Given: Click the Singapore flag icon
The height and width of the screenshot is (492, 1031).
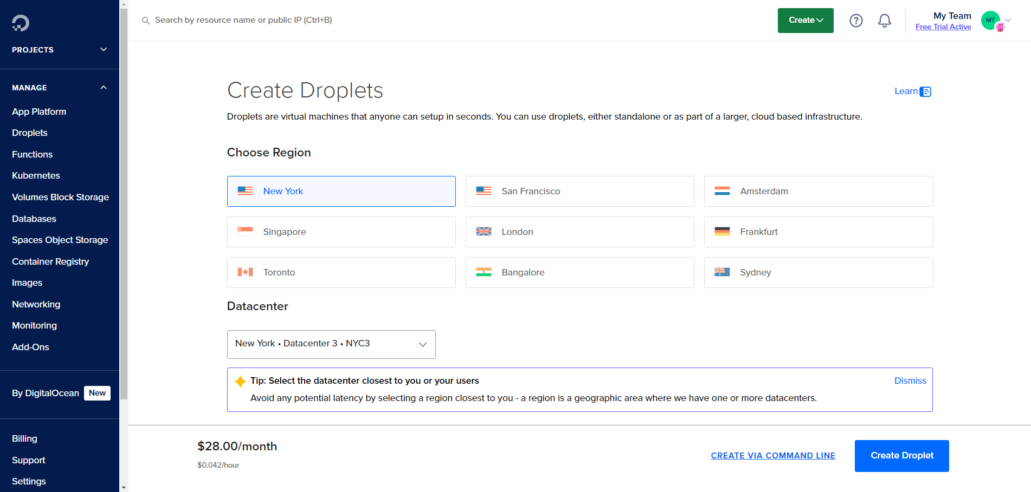Looking at the screenshot, I should (245, 232).
